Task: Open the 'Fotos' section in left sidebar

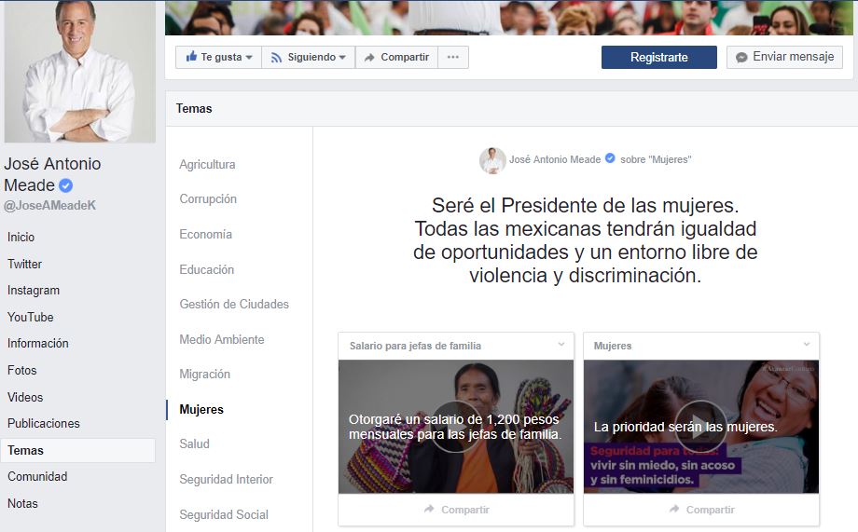Action: pyautogui.click(x=22, y=370)
